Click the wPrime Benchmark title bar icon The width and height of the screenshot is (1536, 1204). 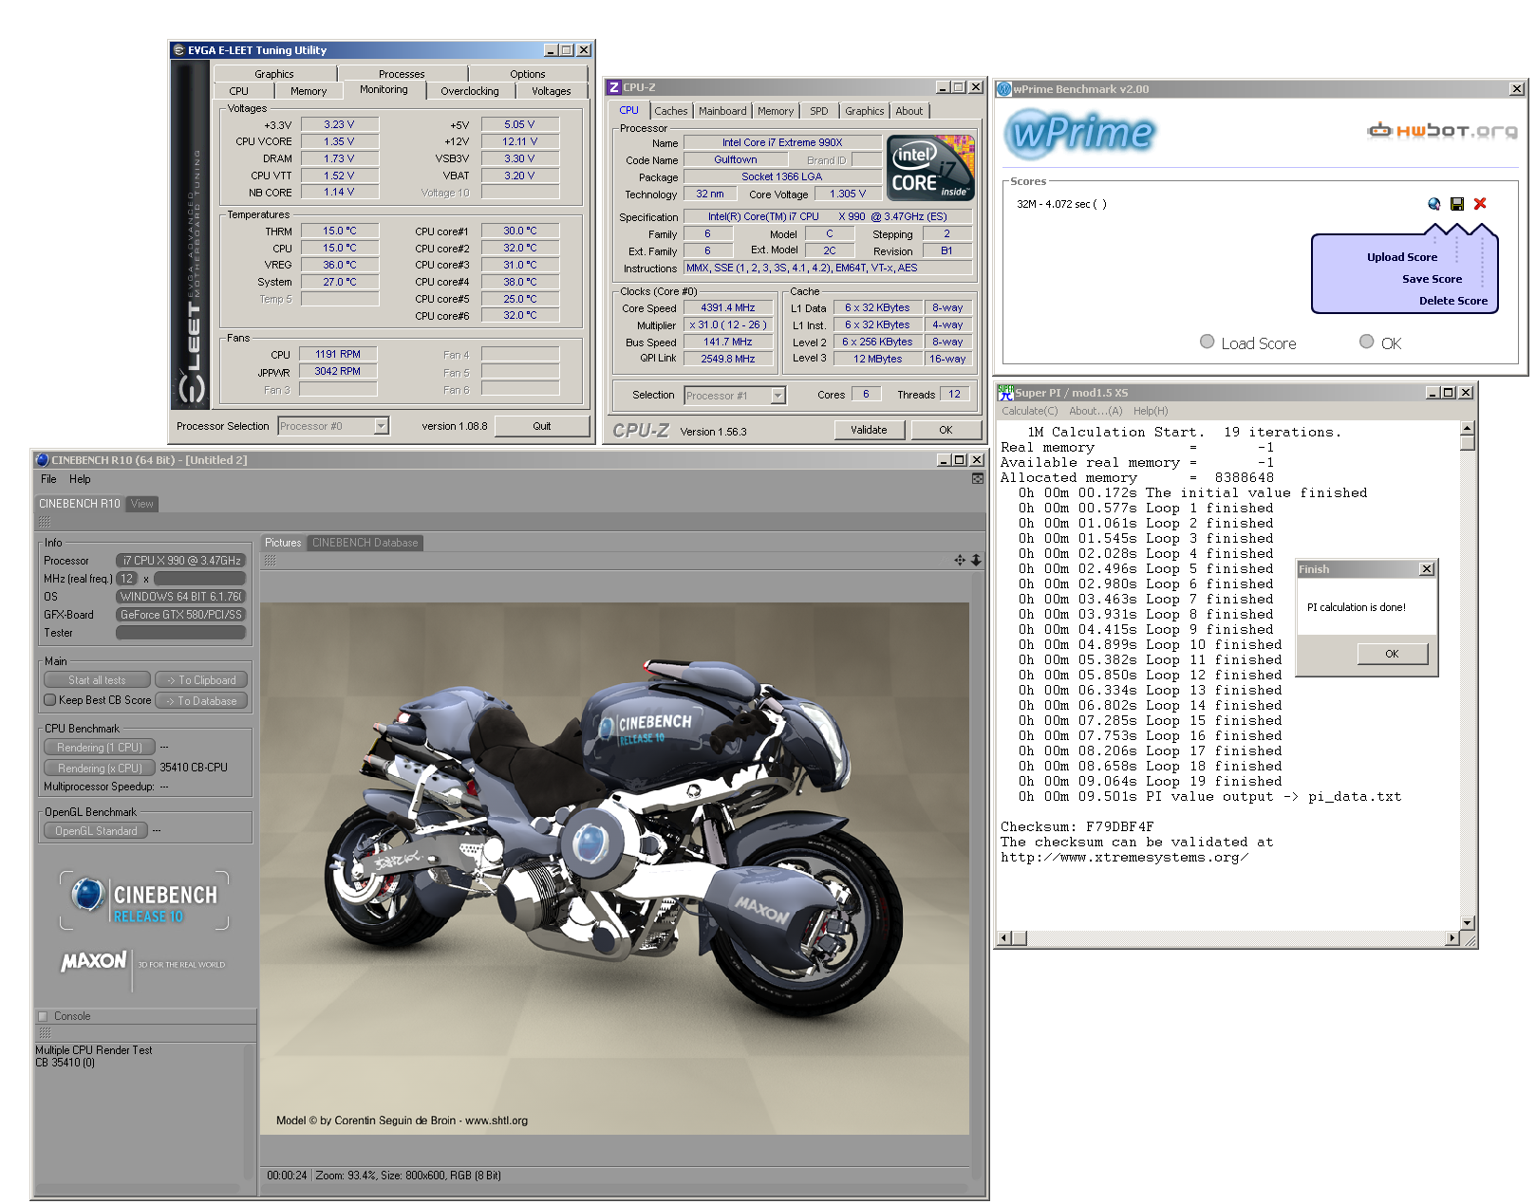pyautogui.click(x=1003, y=89)
